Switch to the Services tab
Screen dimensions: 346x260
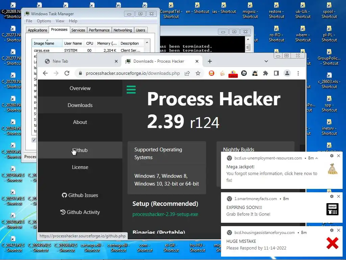78,30
